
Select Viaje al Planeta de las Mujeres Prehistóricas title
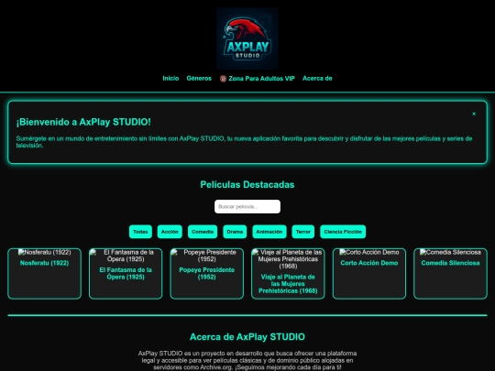(x=288, y=284)
